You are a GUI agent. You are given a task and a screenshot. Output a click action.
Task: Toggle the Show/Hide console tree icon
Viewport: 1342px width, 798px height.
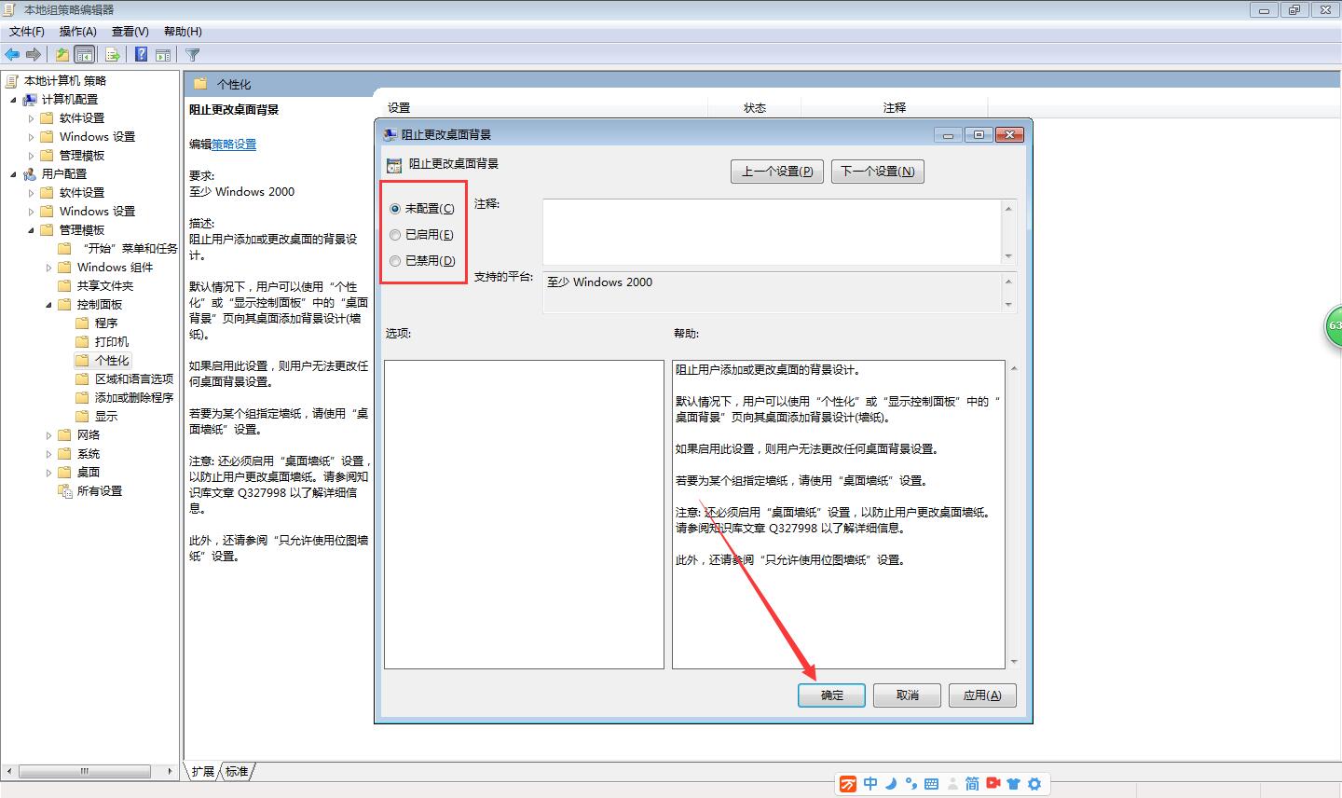84,55
